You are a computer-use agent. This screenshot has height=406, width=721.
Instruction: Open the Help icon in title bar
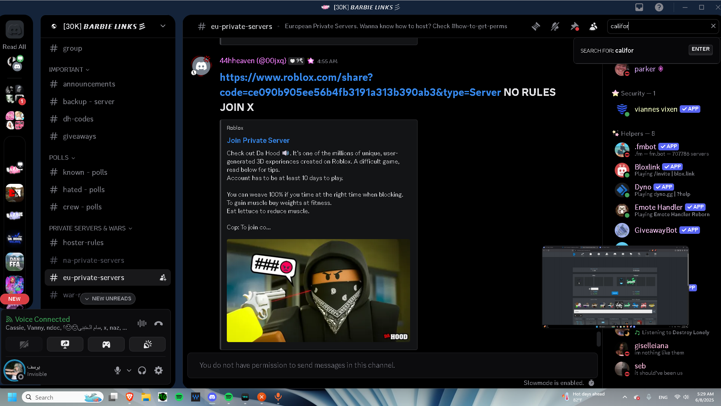coord(659,7)
